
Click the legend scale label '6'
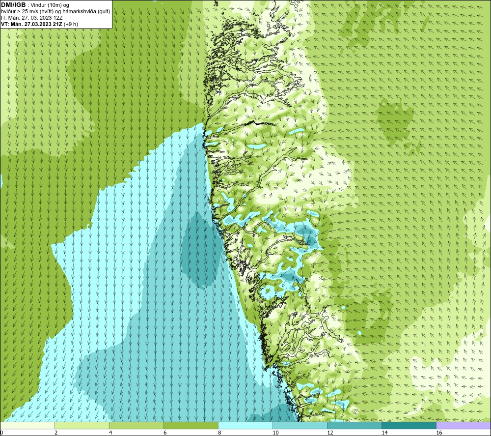coord(165,433)
